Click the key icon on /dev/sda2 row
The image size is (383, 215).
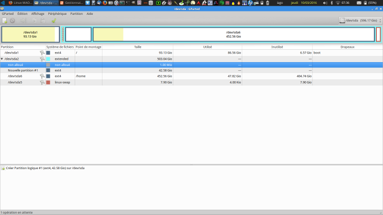coord(42,59)
